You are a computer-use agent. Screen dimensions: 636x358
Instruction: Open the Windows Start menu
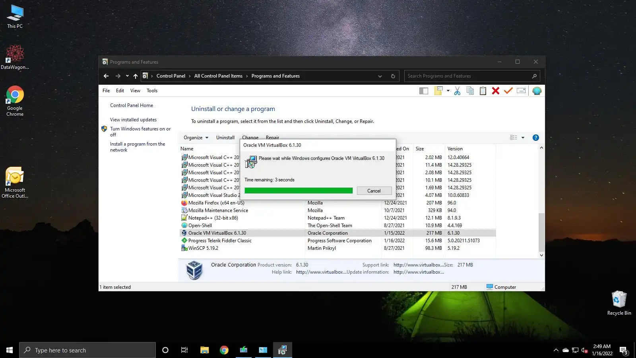[x=10, y=350]
